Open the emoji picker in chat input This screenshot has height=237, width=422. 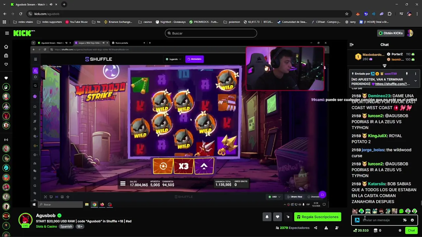tap(412, 220)
